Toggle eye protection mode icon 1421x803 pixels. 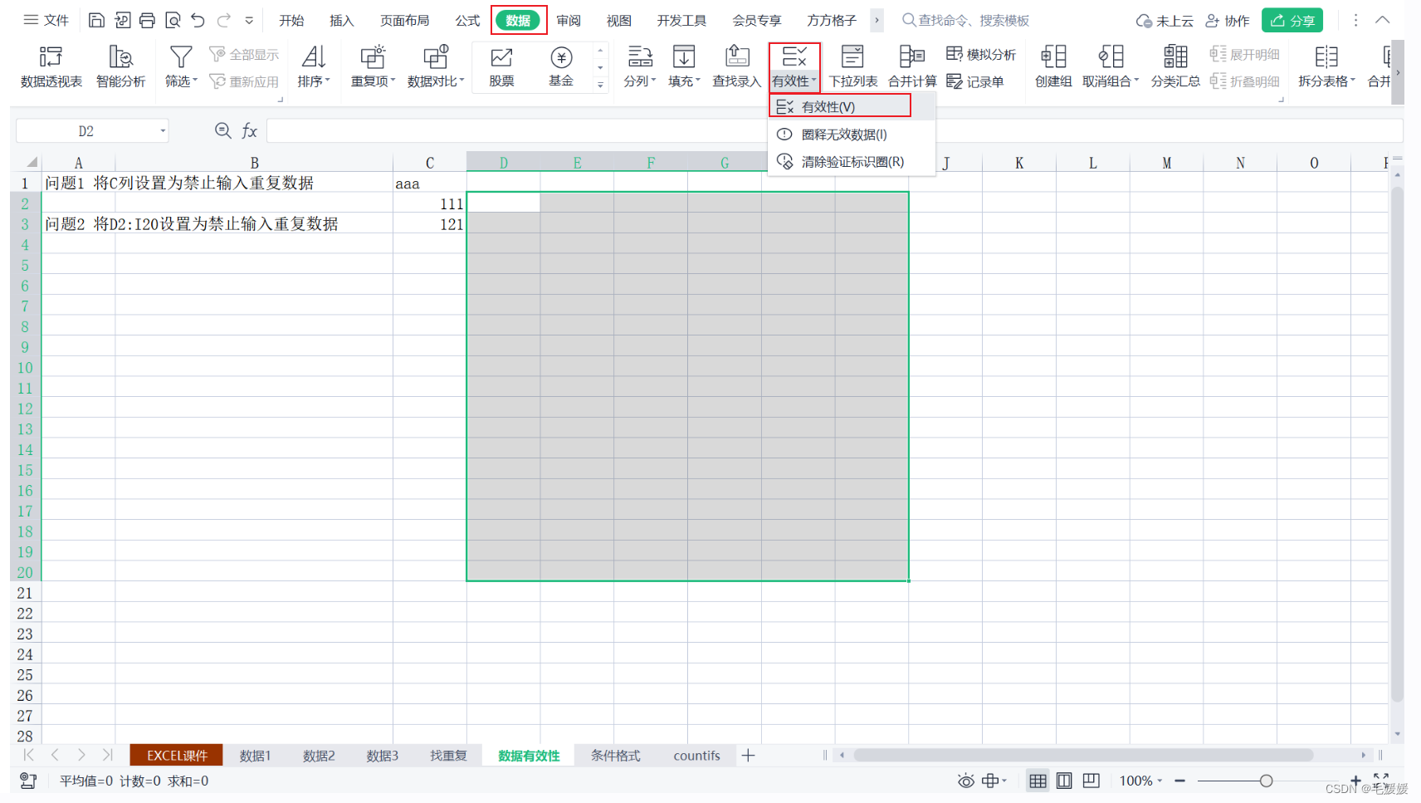pyautogui.click(x=965, y=781)
